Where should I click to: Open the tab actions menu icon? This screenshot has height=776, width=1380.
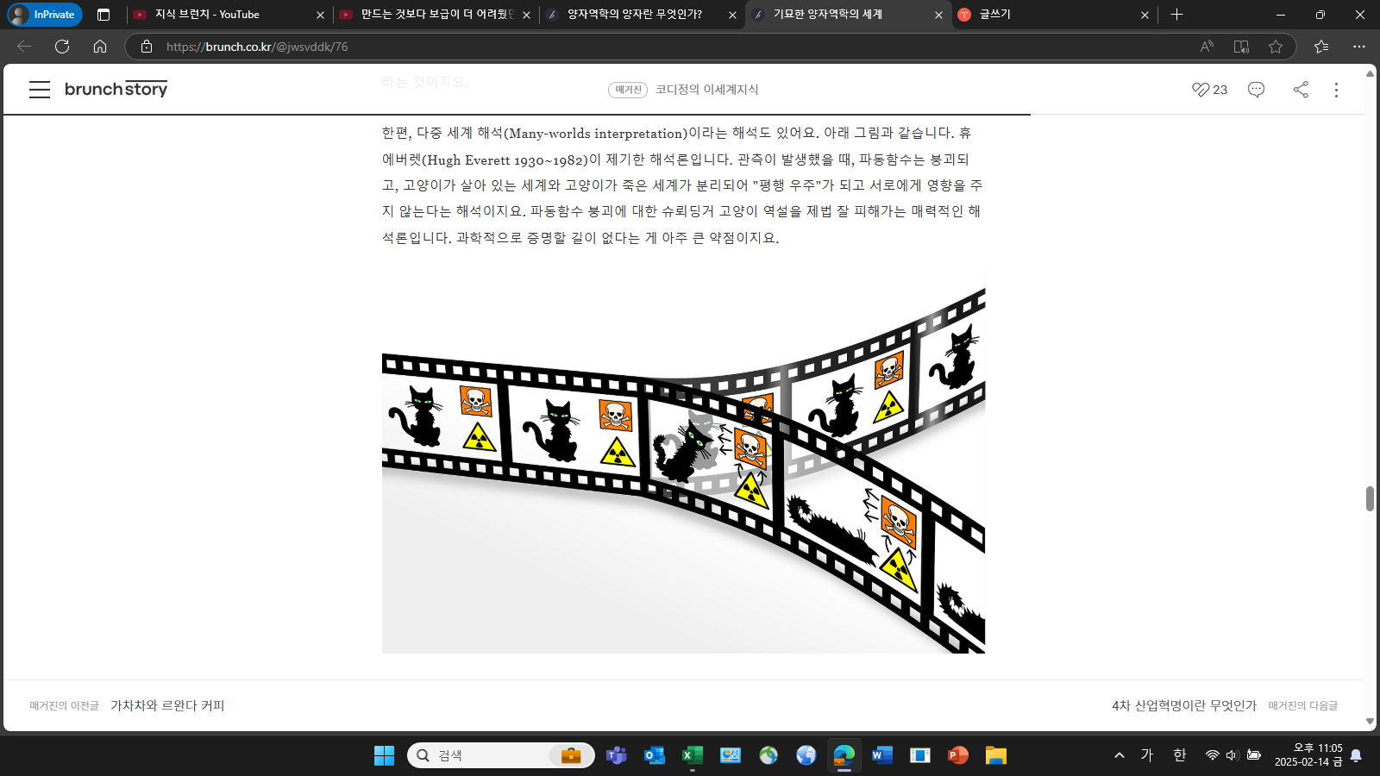(x=103, y=15)
